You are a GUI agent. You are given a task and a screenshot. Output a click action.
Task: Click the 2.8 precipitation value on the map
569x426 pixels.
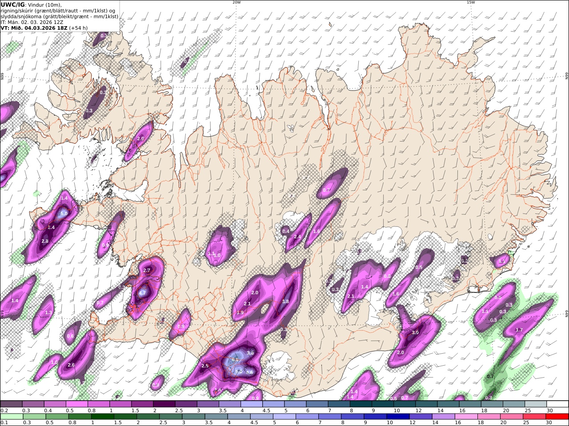tap(45, 241)
